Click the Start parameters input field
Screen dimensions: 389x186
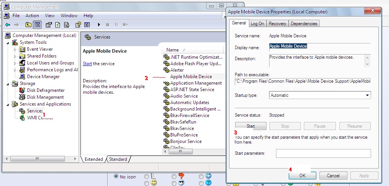[x=323, y=153]
